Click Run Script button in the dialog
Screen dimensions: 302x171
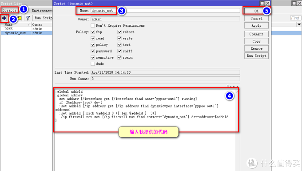click(256, 56)
